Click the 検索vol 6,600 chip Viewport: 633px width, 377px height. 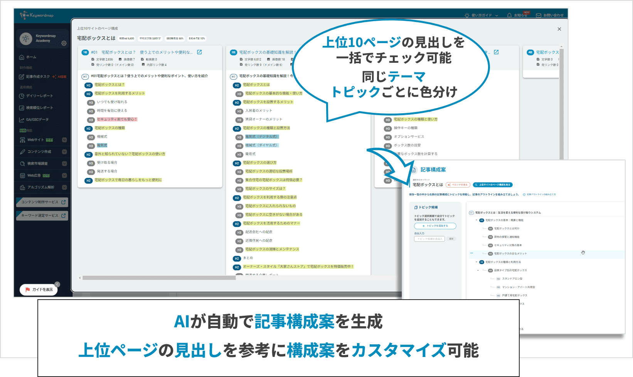[127, 39]
